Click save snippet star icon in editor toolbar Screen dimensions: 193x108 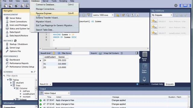(x=118, y=15)
